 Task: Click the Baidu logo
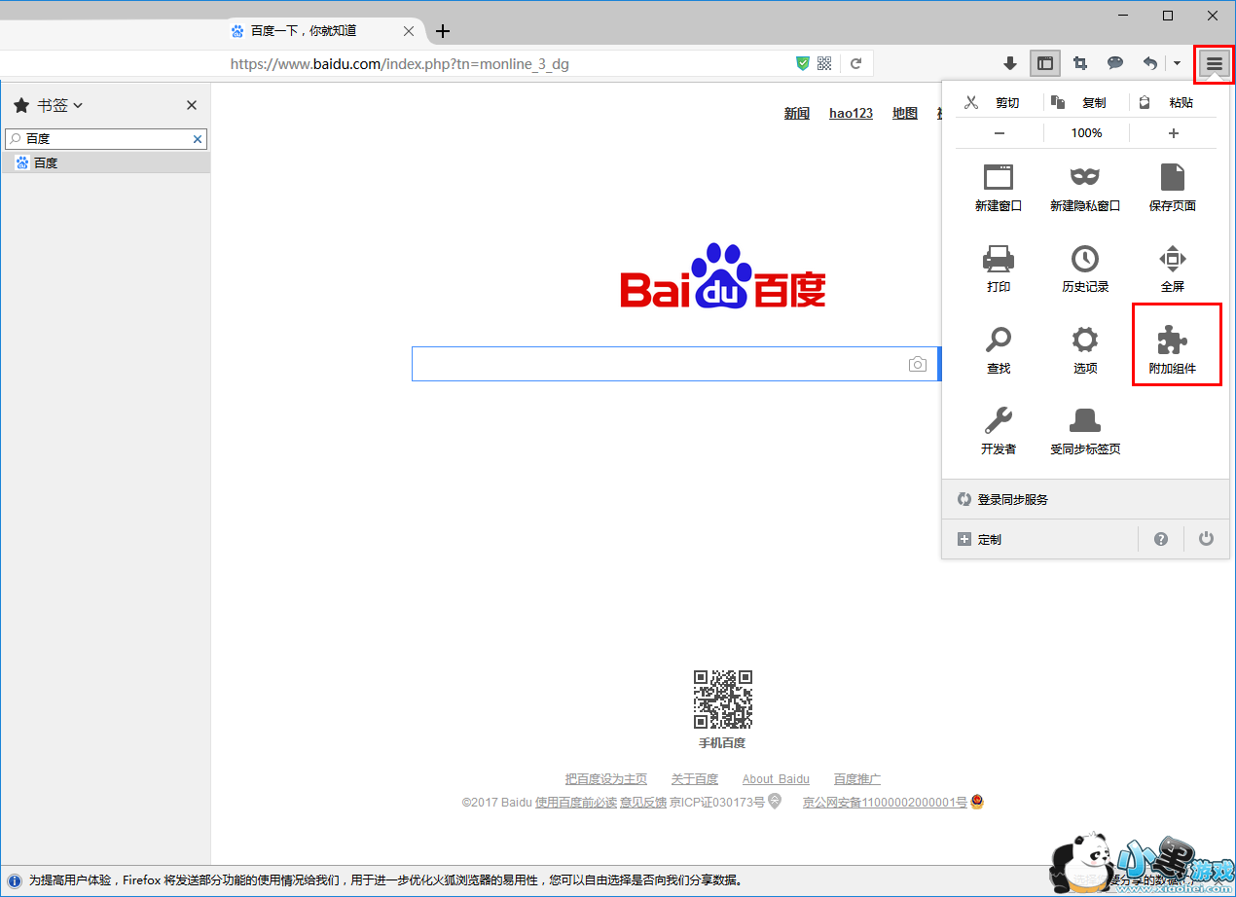click(x=723, y=277)
